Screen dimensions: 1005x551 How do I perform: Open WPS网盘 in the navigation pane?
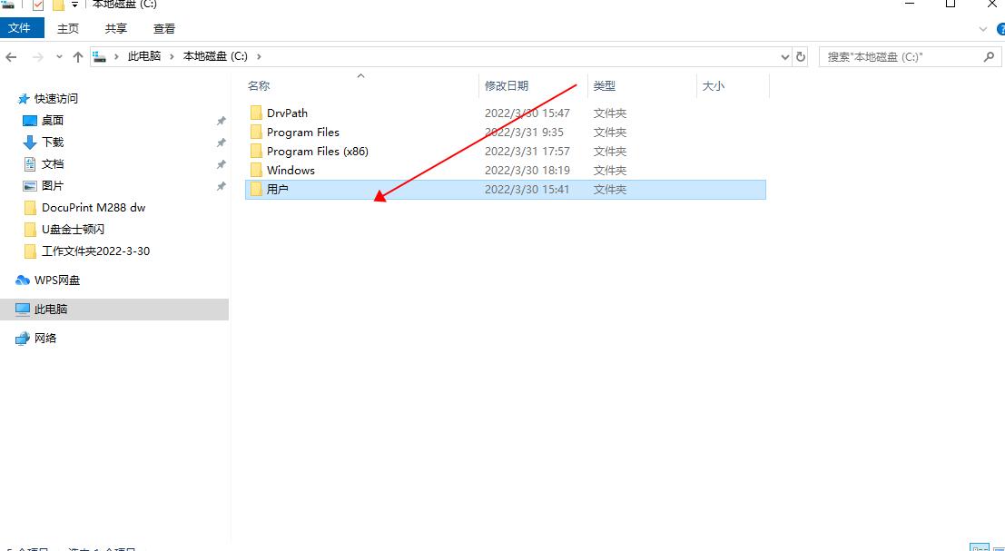(x=57, y=280)
